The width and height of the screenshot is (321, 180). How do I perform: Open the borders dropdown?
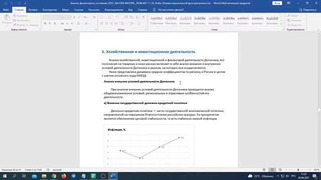(x=140, y=23)
